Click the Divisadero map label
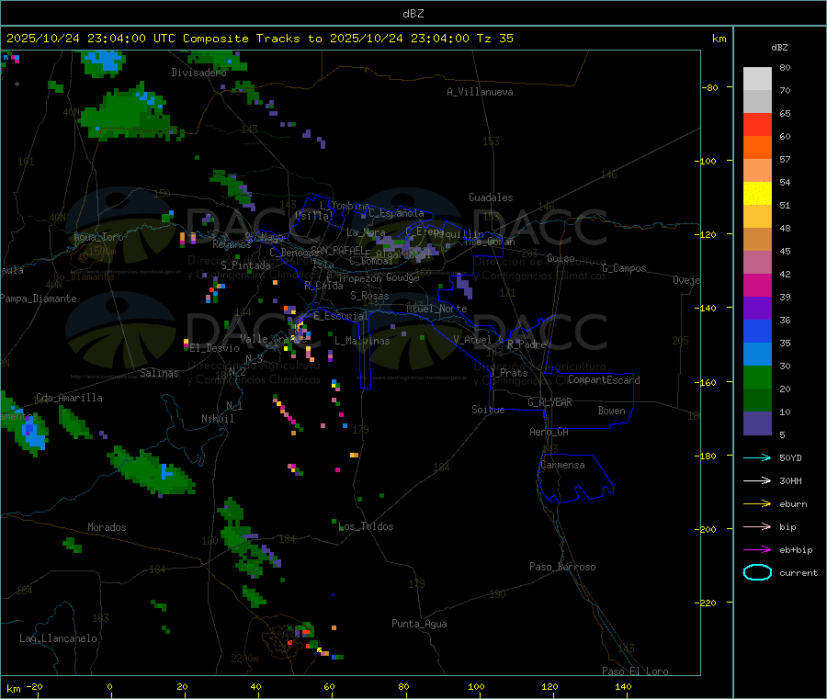This screenshot has width=827, height=699. tap(198, 73)
